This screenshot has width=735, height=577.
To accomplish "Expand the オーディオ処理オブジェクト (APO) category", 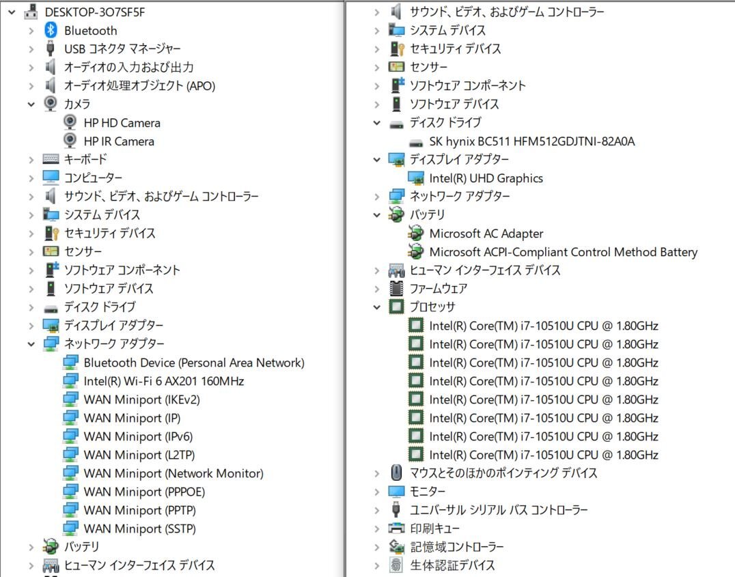I will [x=31, y=86].
